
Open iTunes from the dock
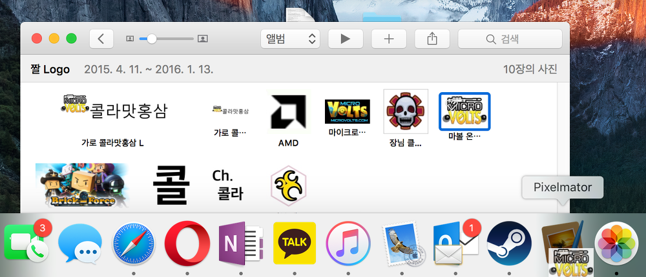(x=348, y=244)
